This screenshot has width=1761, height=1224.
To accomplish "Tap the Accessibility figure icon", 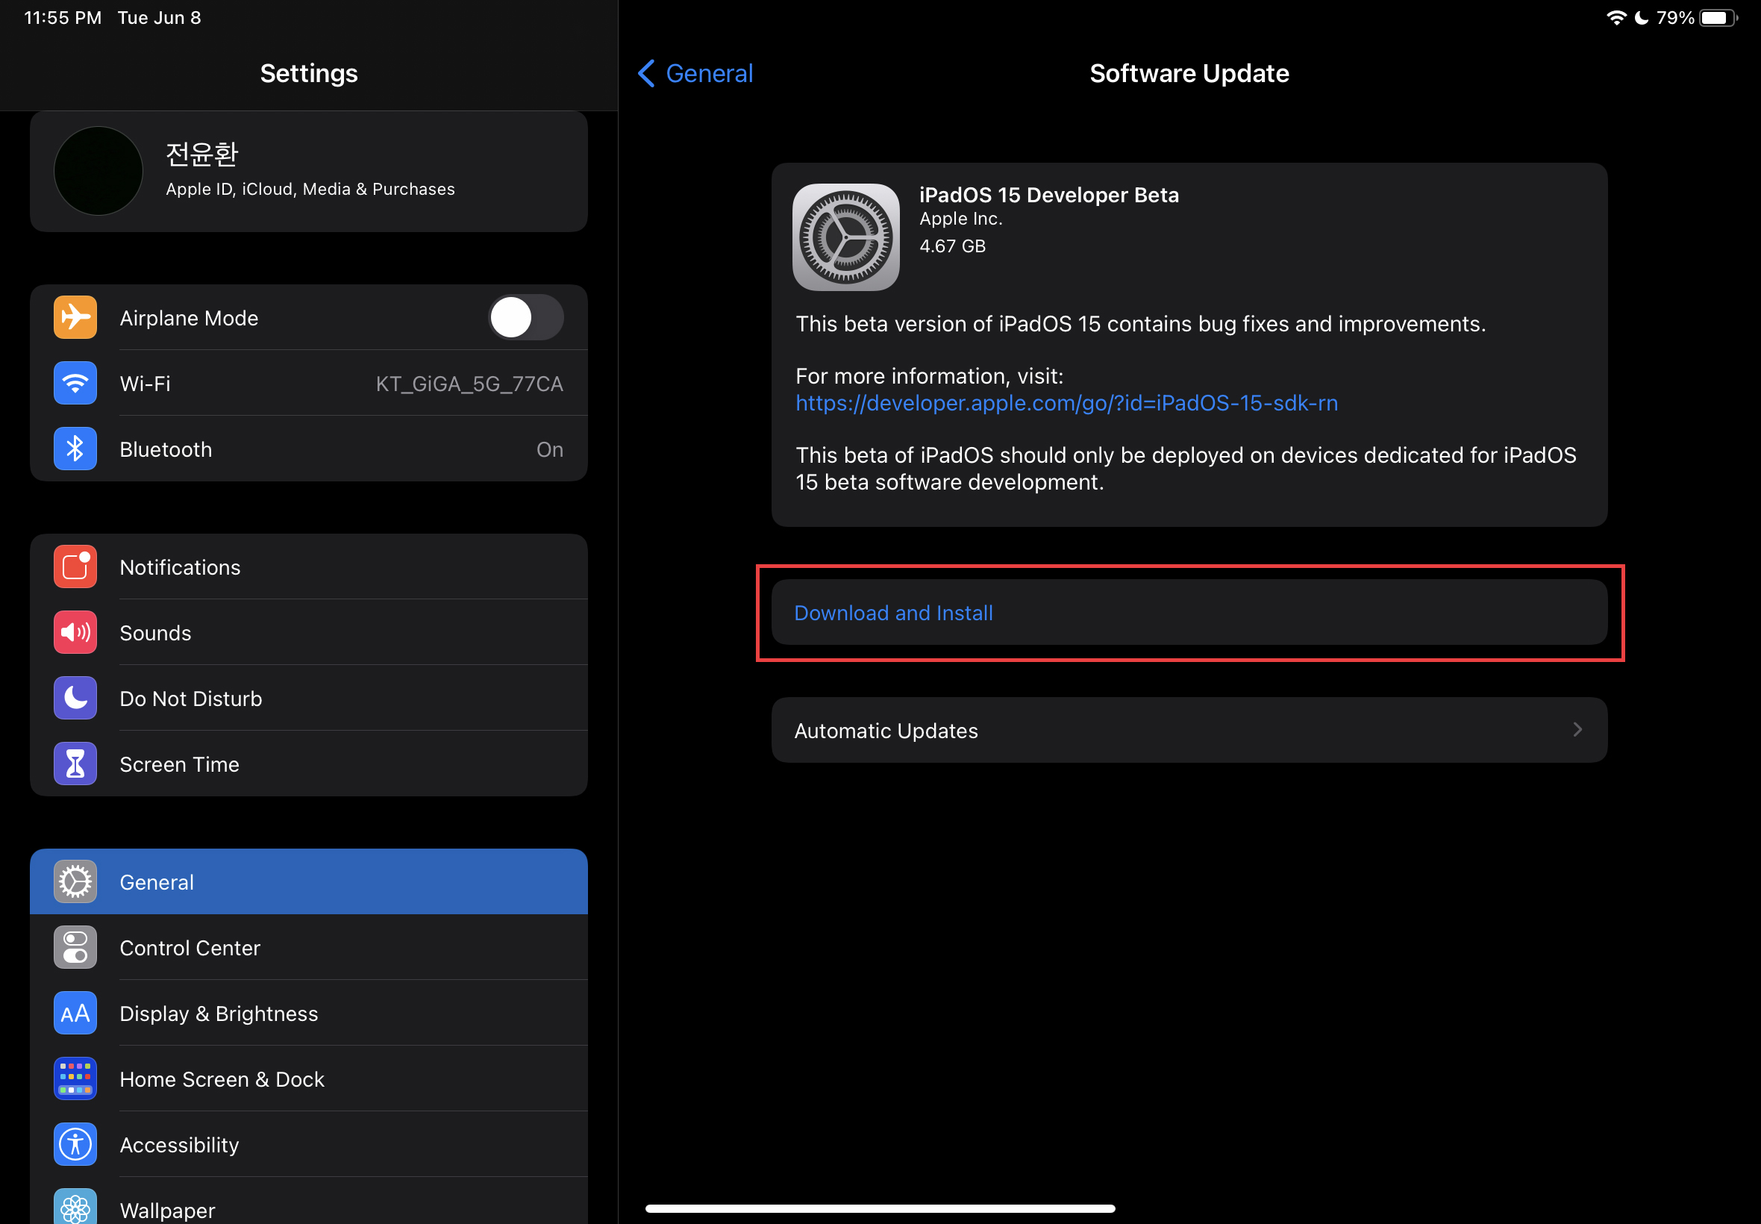I will [x=75, y=1144].
